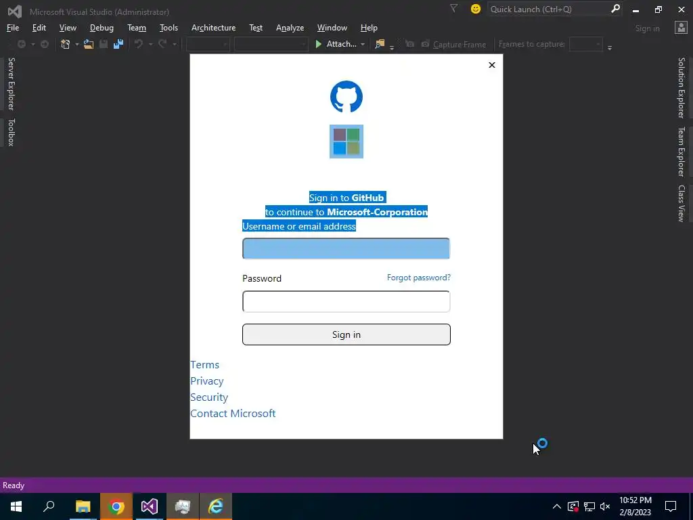Screen dimensions: 693x520
Task: Click the Quick Launch magnifier icon
Action: tap(615, 8)
